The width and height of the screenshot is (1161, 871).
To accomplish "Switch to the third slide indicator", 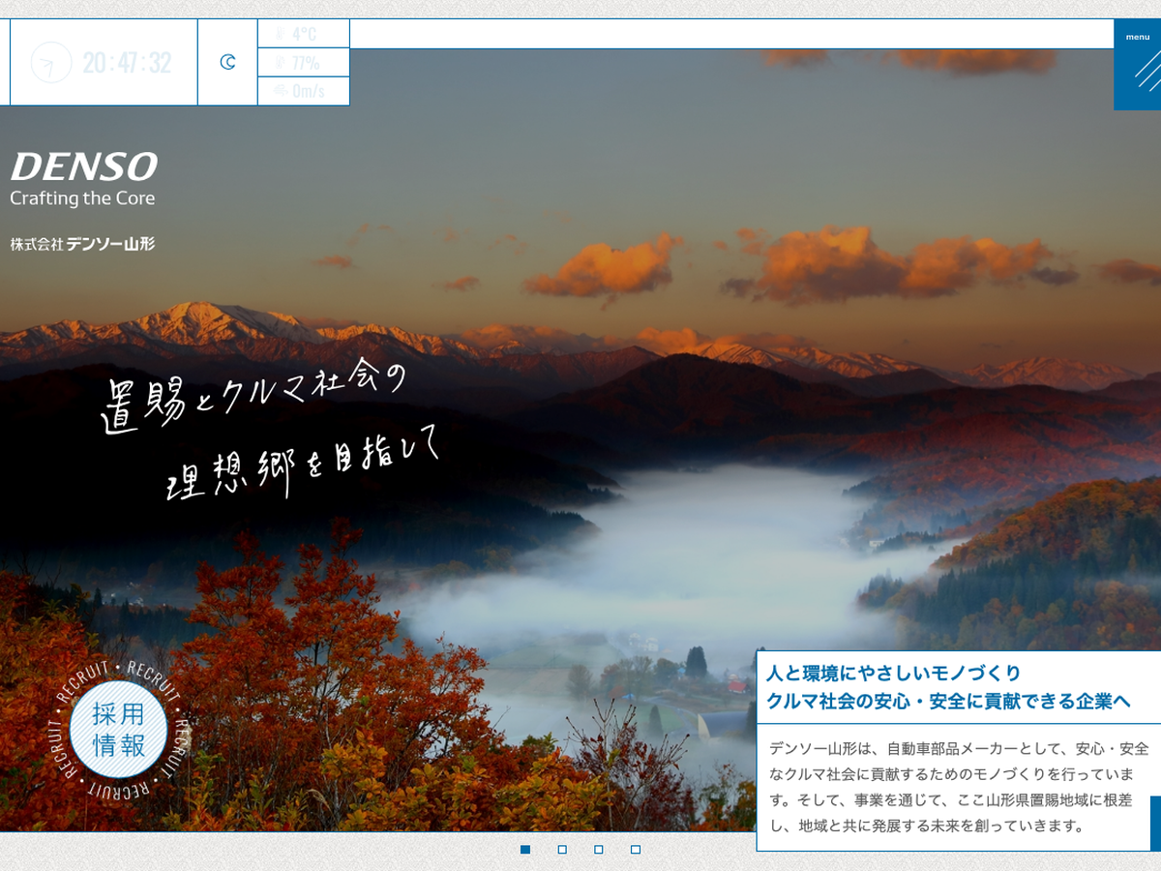I will tap(599, 850).
